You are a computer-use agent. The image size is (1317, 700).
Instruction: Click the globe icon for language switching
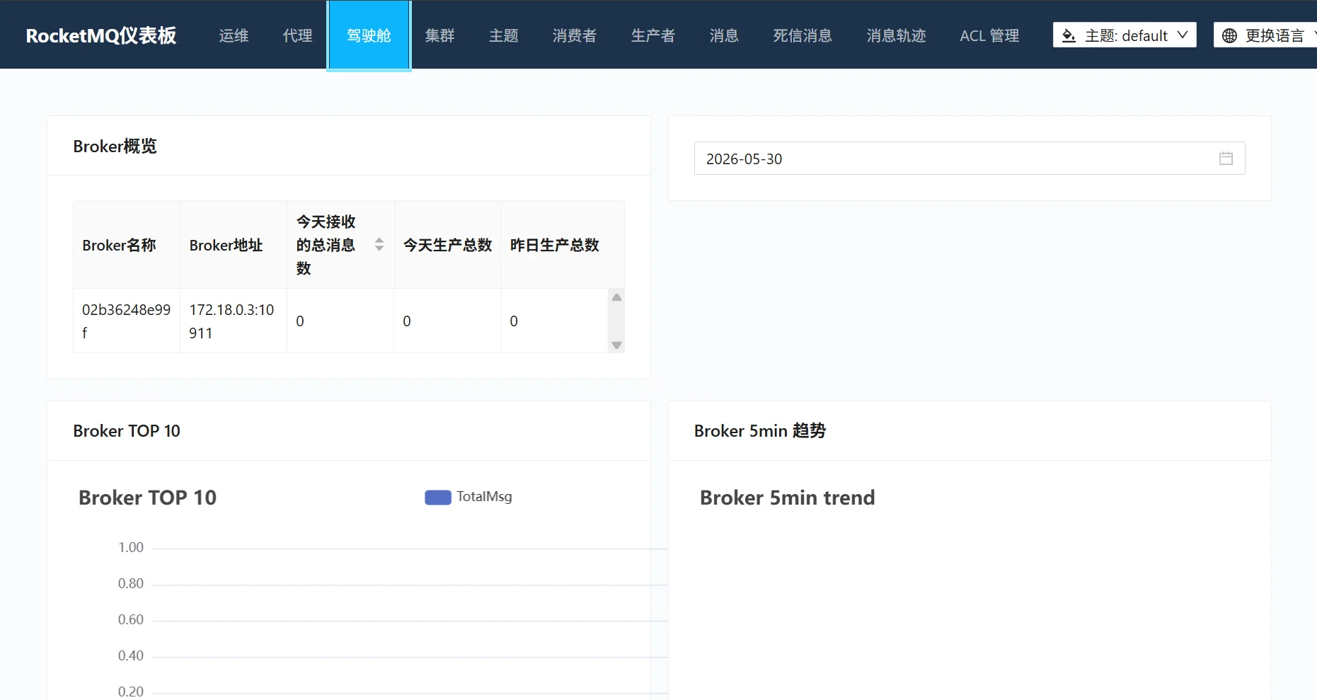(x=1230, y=35)
